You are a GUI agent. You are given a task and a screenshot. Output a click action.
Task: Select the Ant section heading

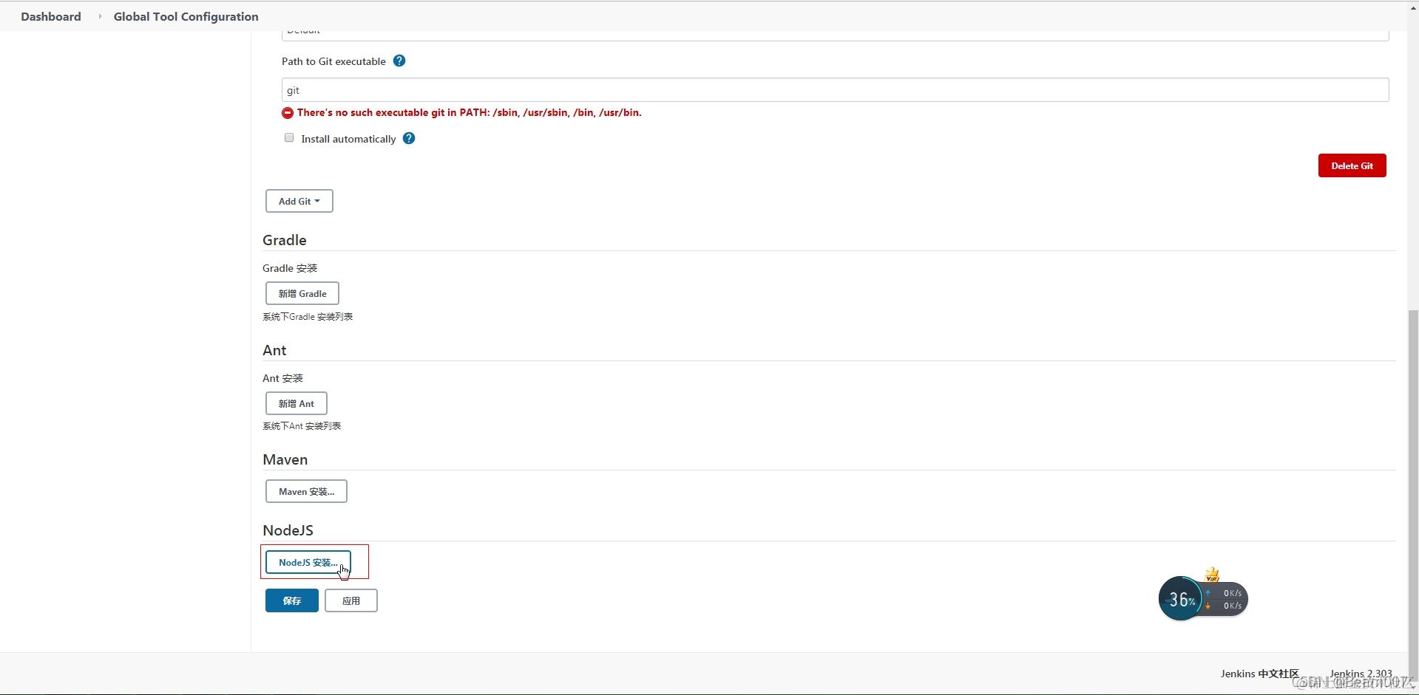pos(274,350)
